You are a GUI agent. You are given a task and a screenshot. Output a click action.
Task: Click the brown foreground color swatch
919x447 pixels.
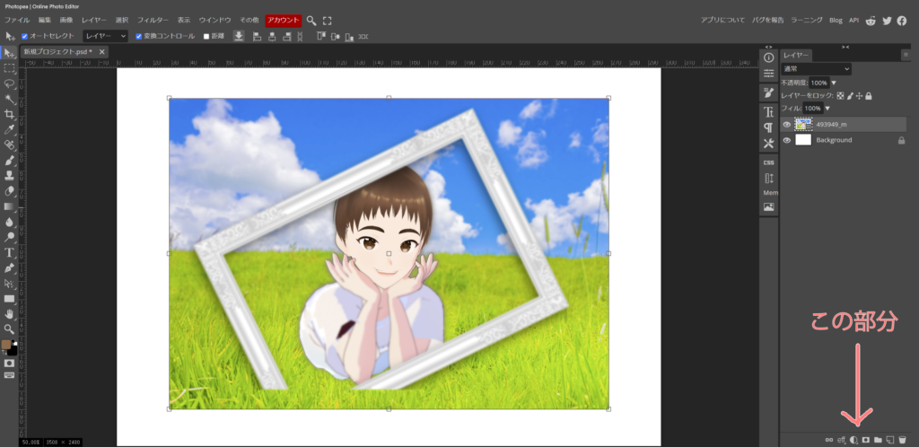point(6,345)
